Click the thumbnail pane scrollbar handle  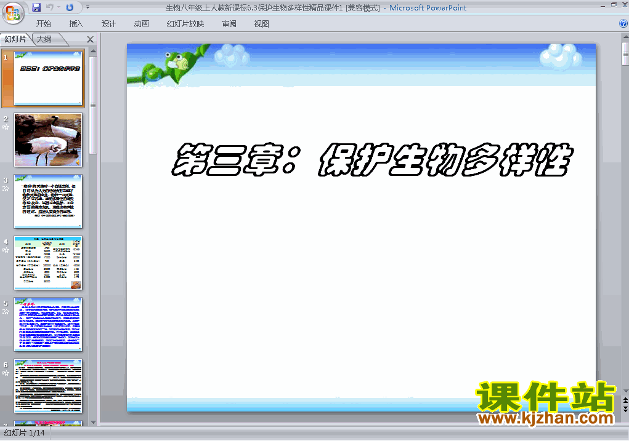(93, 105)
